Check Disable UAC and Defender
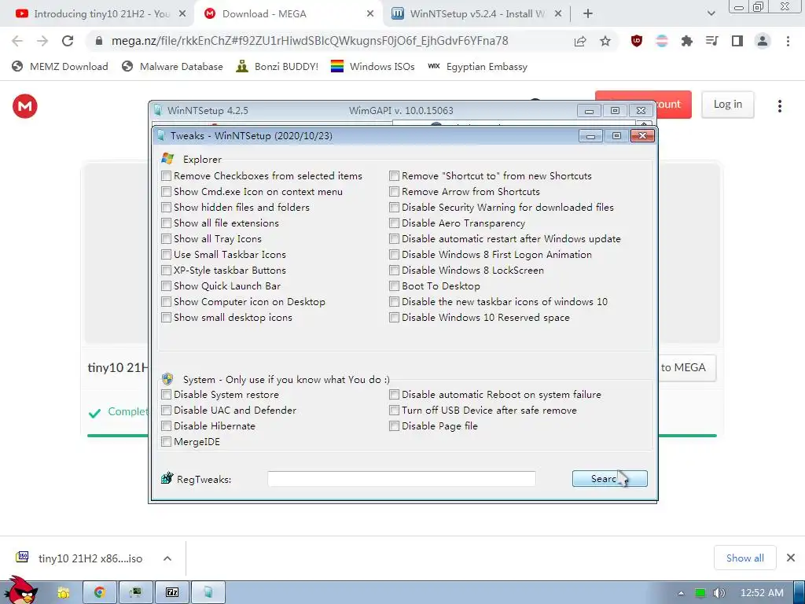Screen dimensions: 805x604 coord(167,411)
